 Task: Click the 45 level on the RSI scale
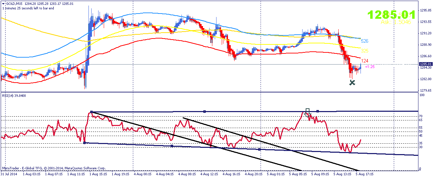coord(421,135)
